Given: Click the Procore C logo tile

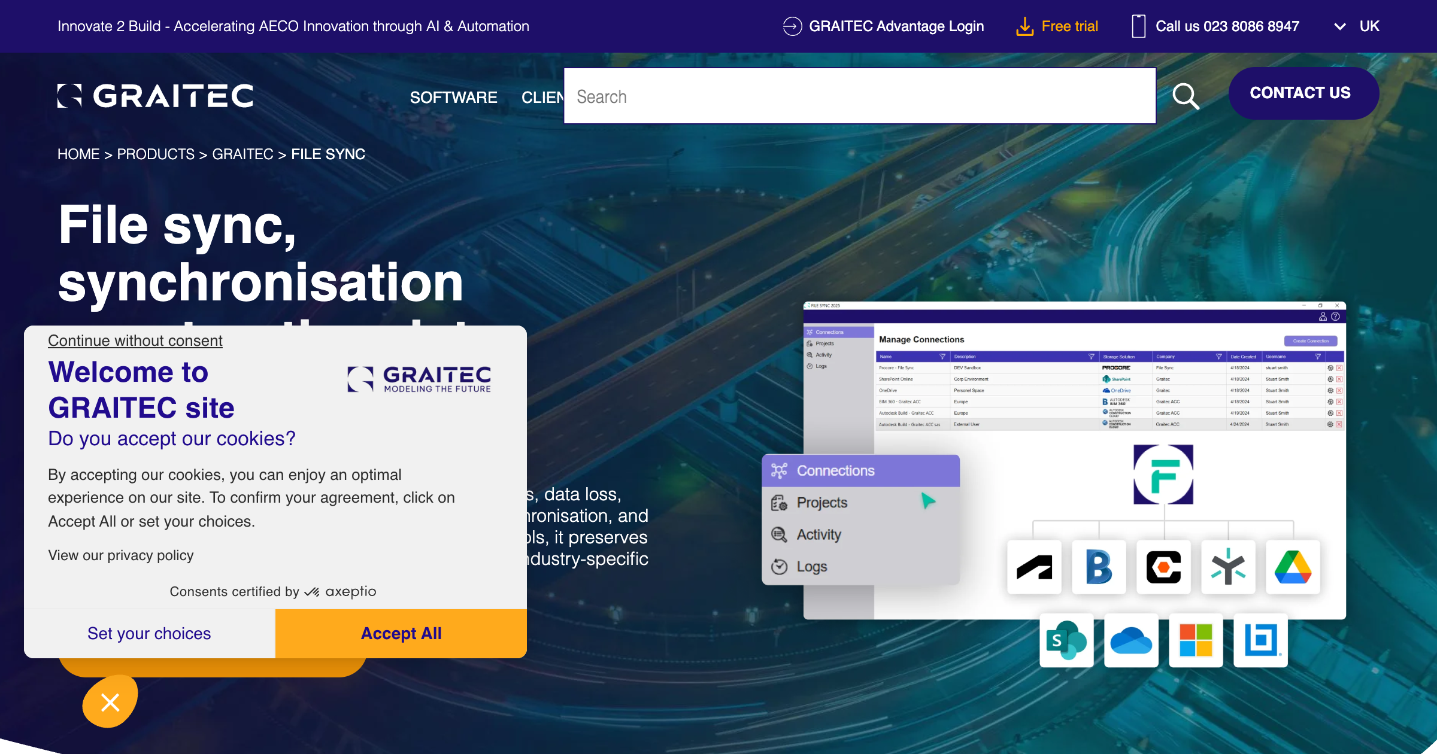Looking at the screenshot, I should pyautogui.click(x=1163, y=567).
